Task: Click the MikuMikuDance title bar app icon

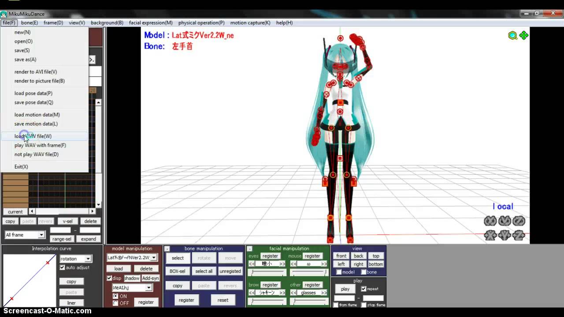Action: click(x=4, y=14)
